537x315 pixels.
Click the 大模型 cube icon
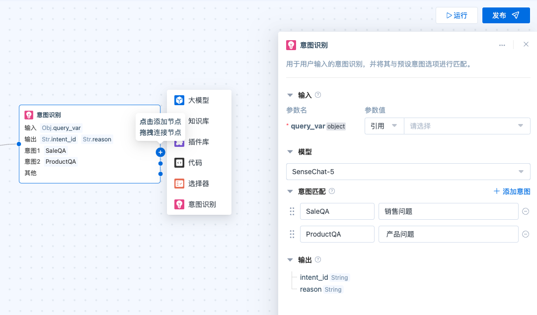(x=179, y=100)
